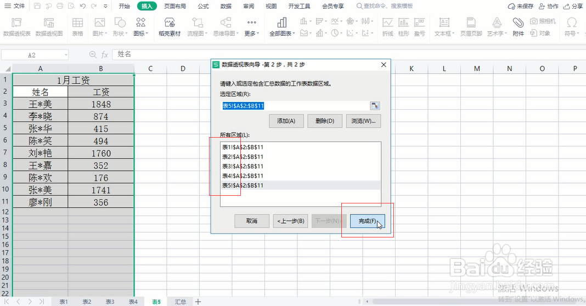Click the fx insert function icon
The image size is (586, 306).
coord(105,55)
